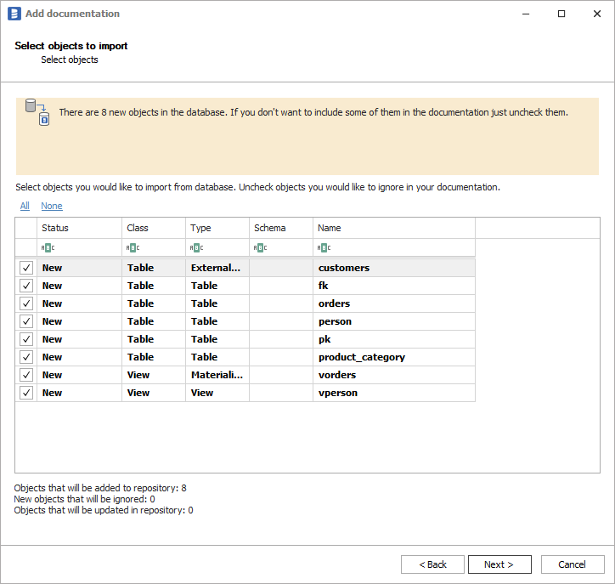This screenshot has width=615, height=584.
Task: Uncheck the orders table checkbox
Action: click(26, 303)
